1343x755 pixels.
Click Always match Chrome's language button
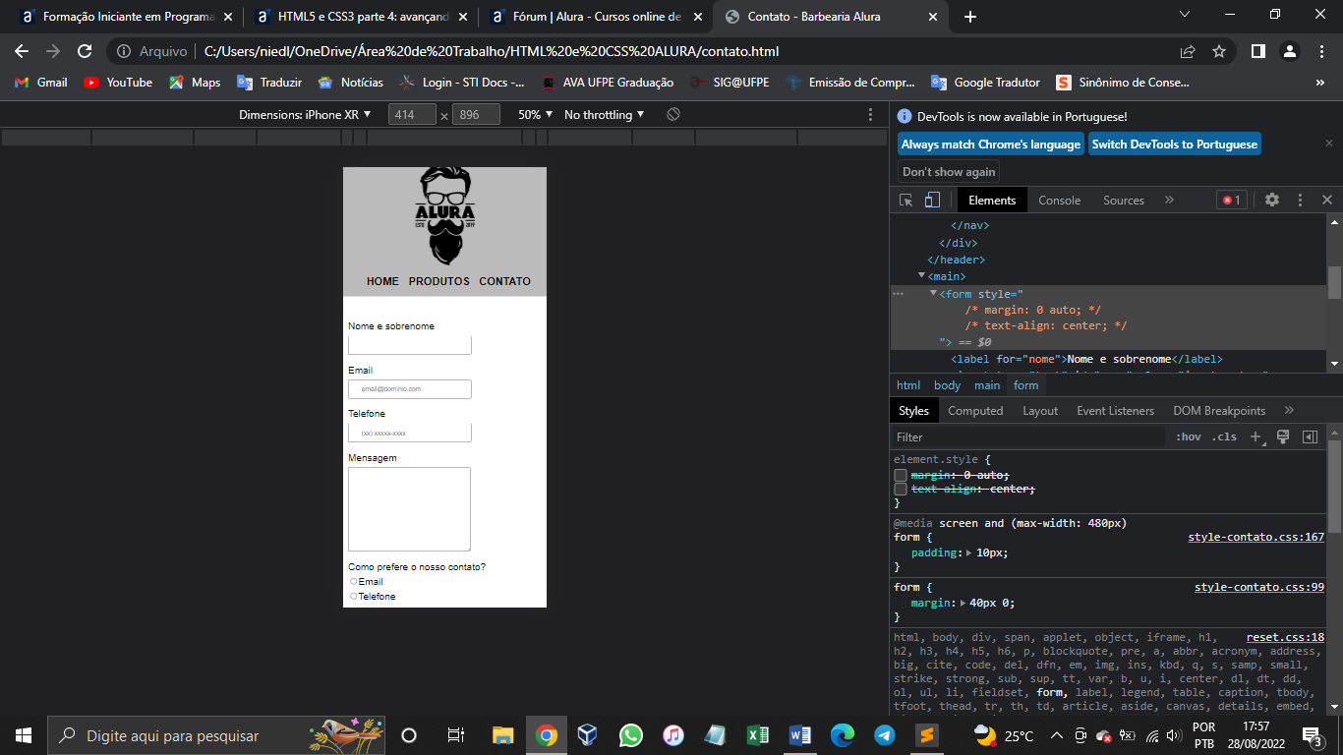(x=991, y=144)
